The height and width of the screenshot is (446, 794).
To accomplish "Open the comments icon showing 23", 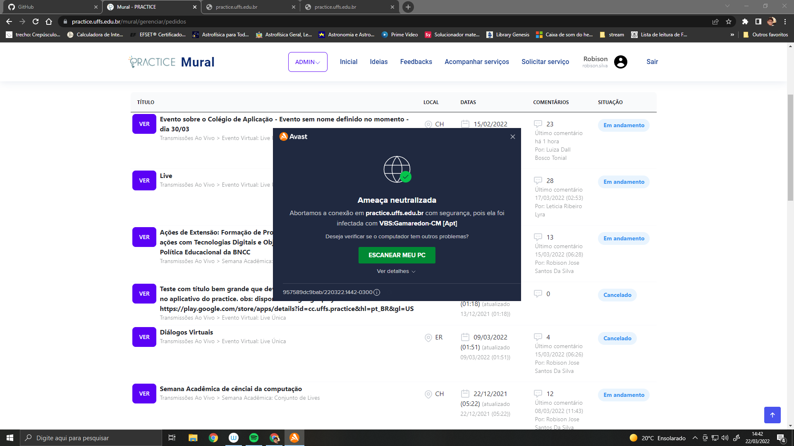I will [538, 124].
